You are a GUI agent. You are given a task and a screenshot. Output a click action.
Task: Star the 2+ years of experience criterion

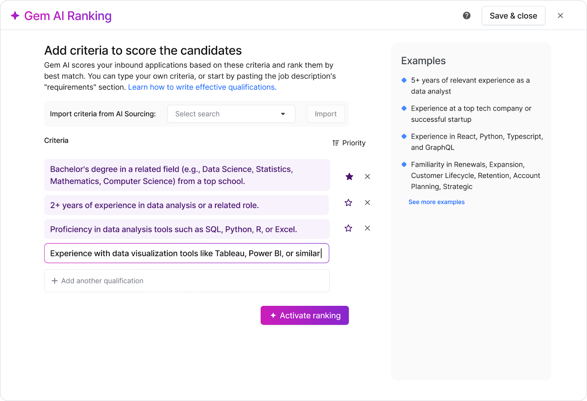(x=349, y=203)
